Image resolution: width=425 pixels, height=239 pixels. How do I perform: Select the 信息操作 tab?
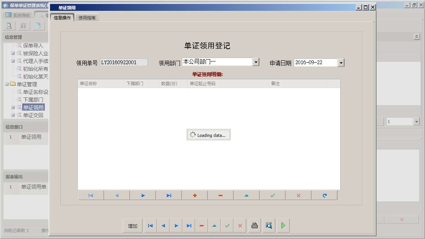pyautogui.click(x=62, y=18)
